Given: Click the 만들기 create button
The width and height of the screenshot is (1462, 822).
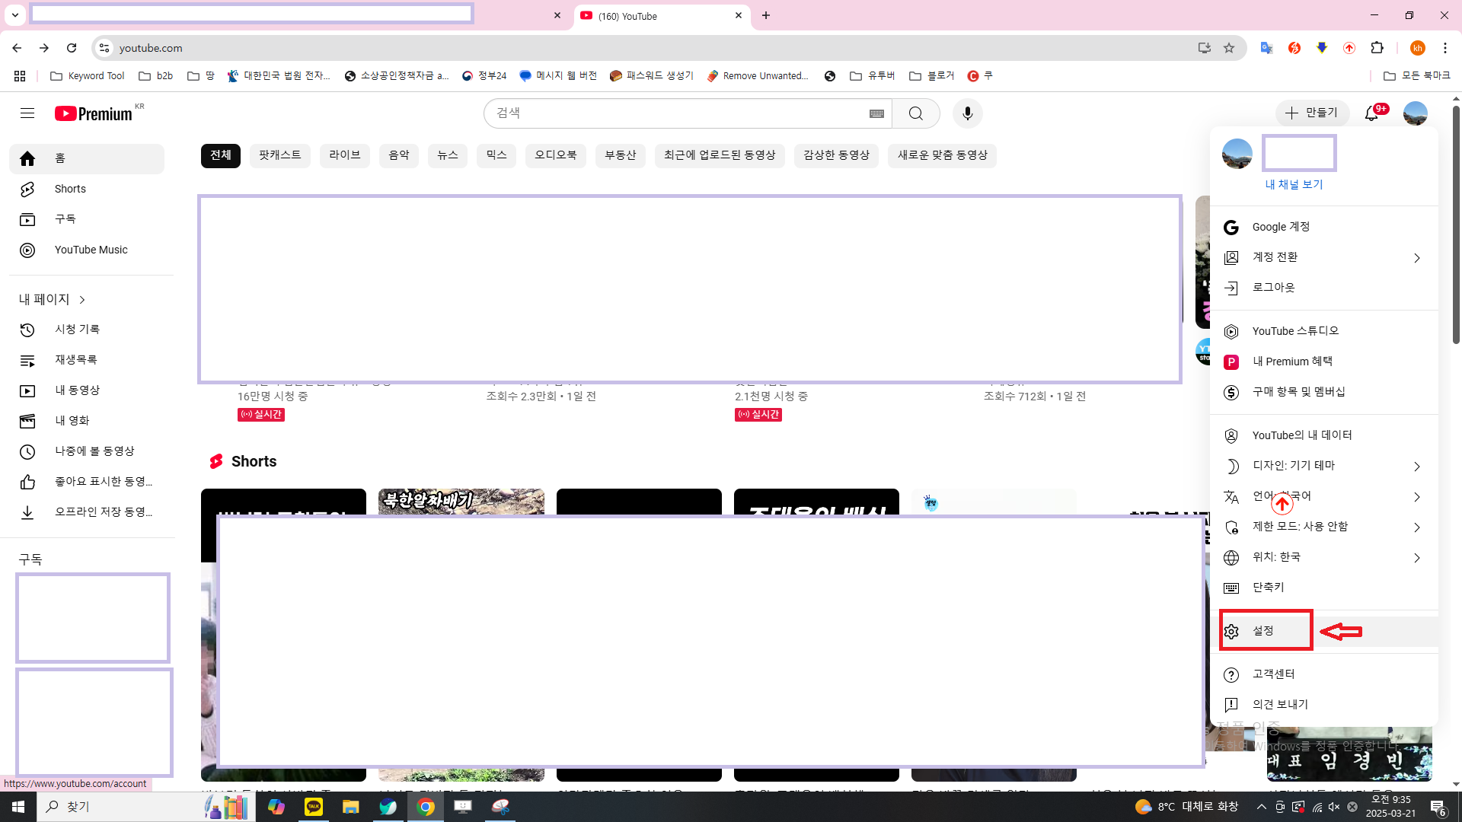Looking at the screenshot, I should tap(1312, 113).
